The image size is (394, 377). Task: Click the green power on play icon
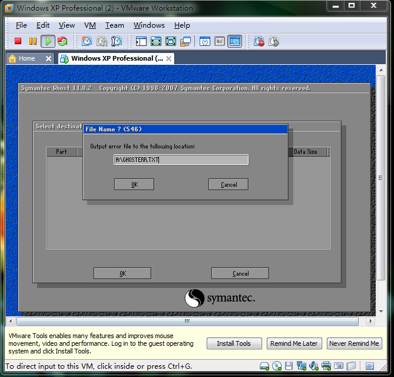pyautogui.click(x=48, y=41)
